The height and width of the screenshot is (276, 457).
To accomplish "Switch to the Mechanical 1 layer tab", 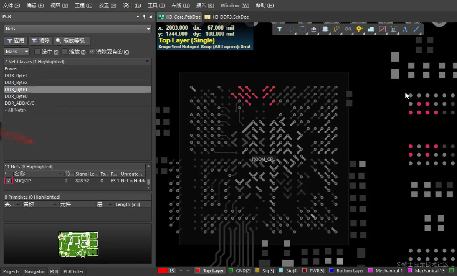I will [386, 271].
